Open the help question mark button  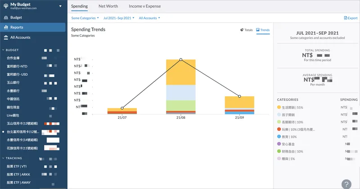[x=346, y=184]
